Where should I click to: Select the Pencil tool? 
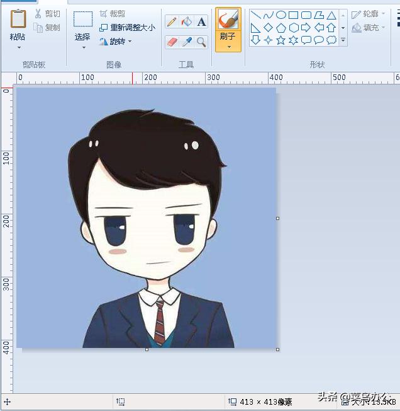(x=172, y=21)
